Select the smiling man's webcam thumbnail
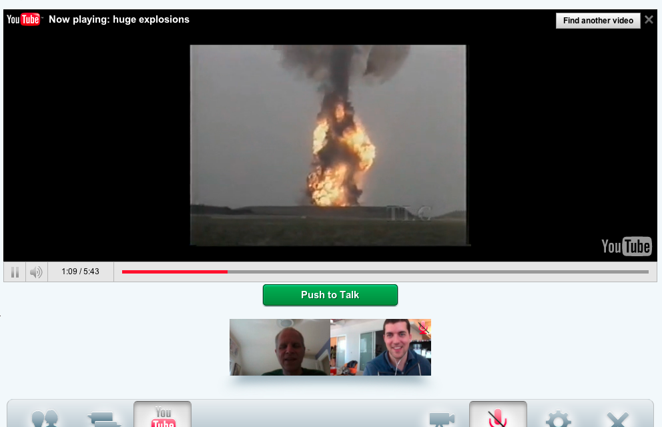Viewport: 662px width, 427px height. click(x=380, y=347)
